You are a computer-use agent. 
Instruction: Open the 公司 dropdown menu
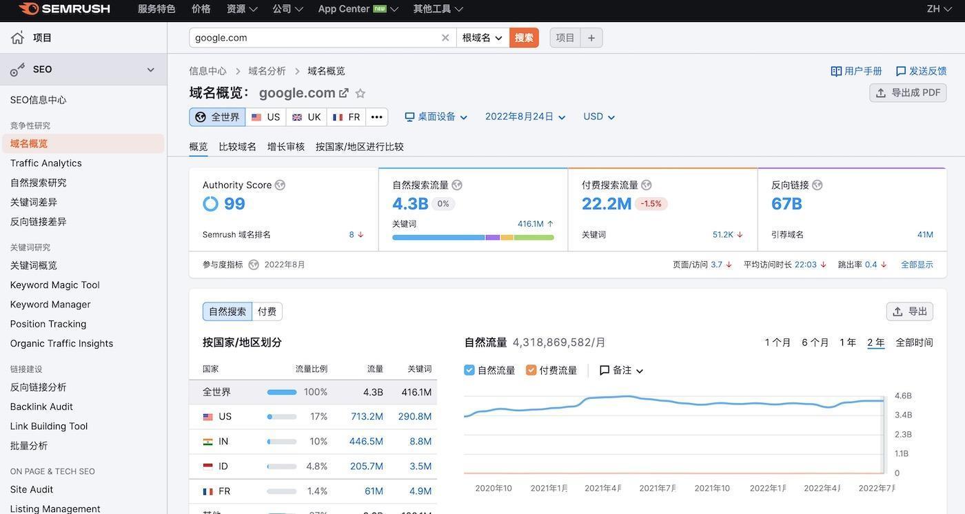pos(287,9)
